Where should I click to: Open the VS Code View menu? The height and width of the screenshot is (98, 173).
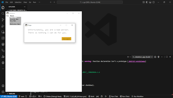coord(25,2)
